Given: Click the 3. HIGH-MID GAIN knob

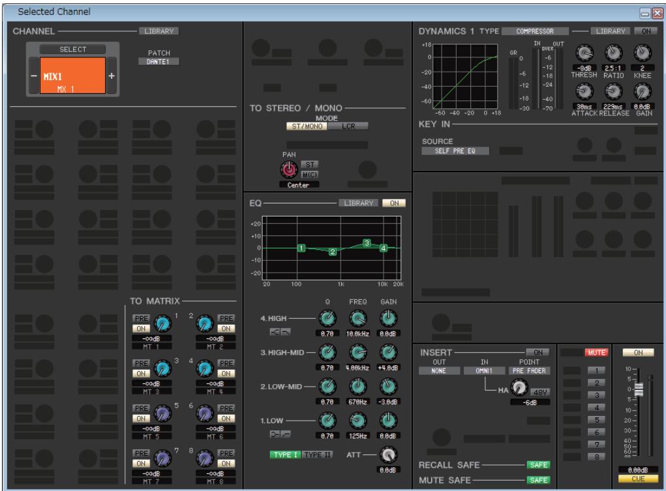Looking at the screenshot, I should 387,353.
